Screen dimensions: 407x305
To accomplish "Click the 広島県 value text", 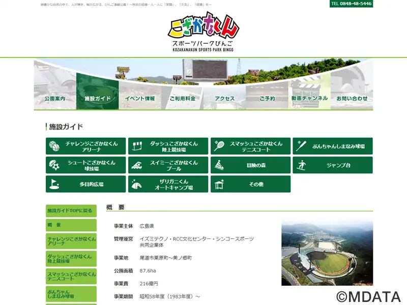I will [147, 226].
